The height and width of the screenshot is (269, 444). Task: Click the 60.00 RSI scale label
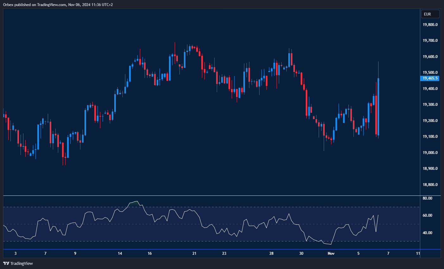[427, 215]
